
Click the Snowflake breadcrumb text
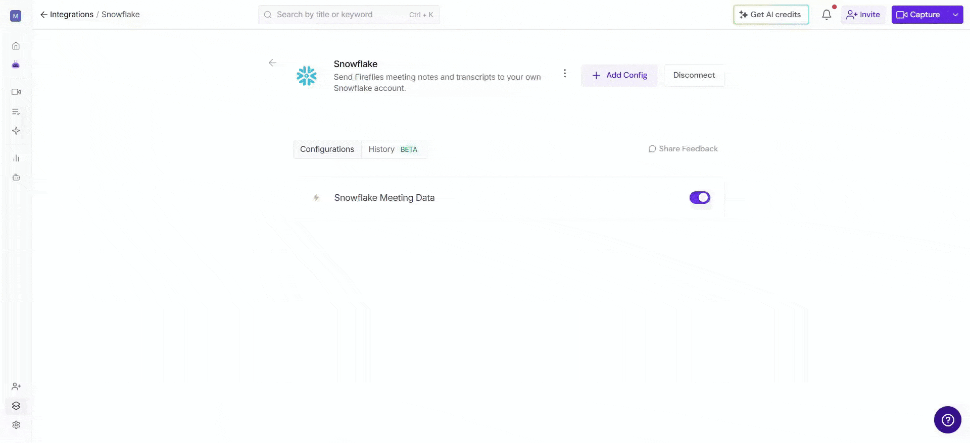[x=120, y=15]
